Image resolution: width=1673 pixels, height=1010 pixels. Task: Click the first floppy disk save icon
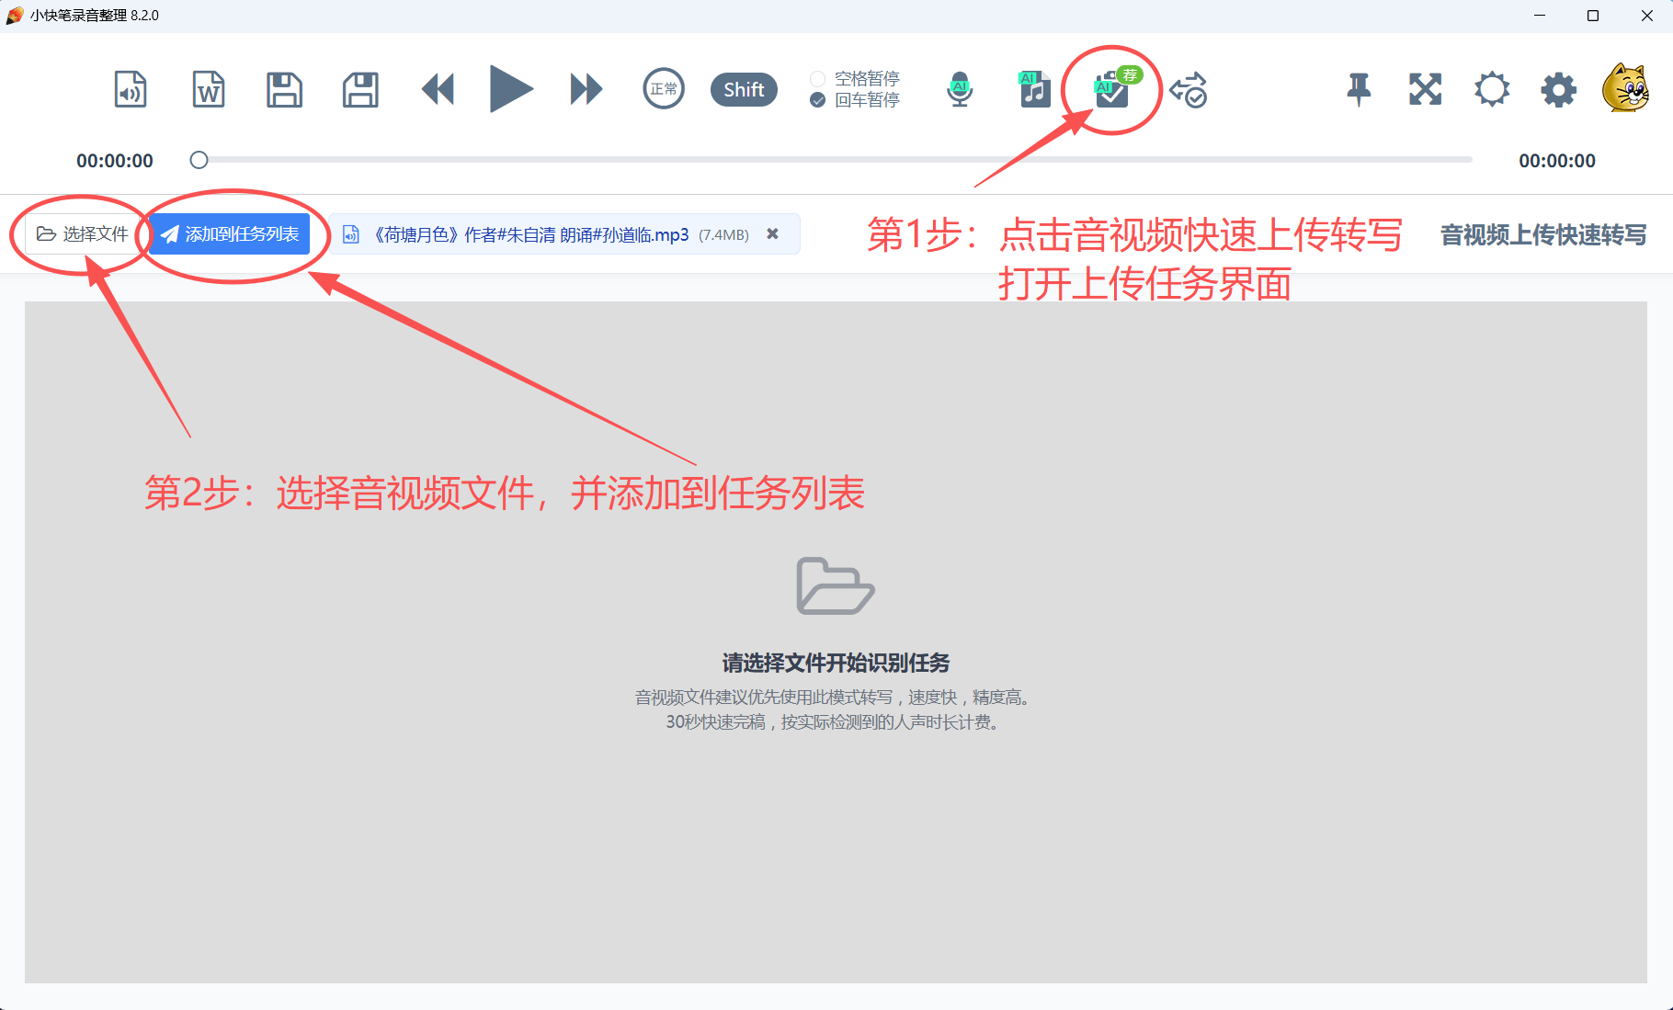coord(284,90)
